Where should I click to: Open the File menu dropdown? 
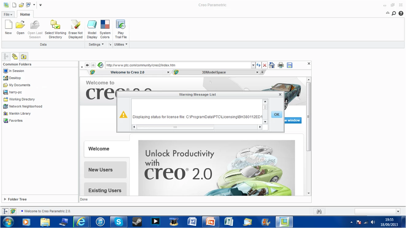(x=8, y=14)
